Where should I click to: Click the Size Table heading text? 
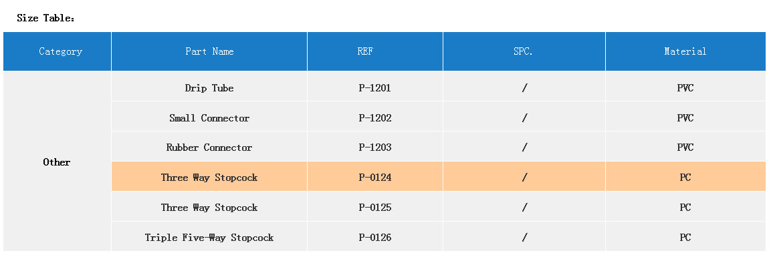coord(45,18)
